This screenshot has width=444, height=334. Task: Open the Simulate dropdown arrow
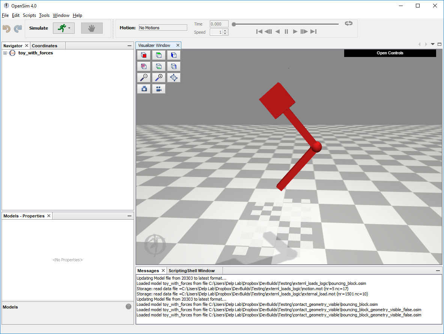pyautogui.click(x=69, y=28)
